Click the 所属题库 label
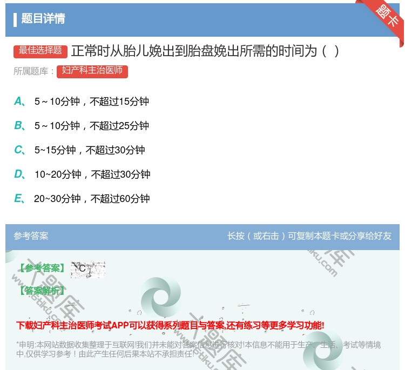This screenshot has height=370, width=405. coord(33,71)
